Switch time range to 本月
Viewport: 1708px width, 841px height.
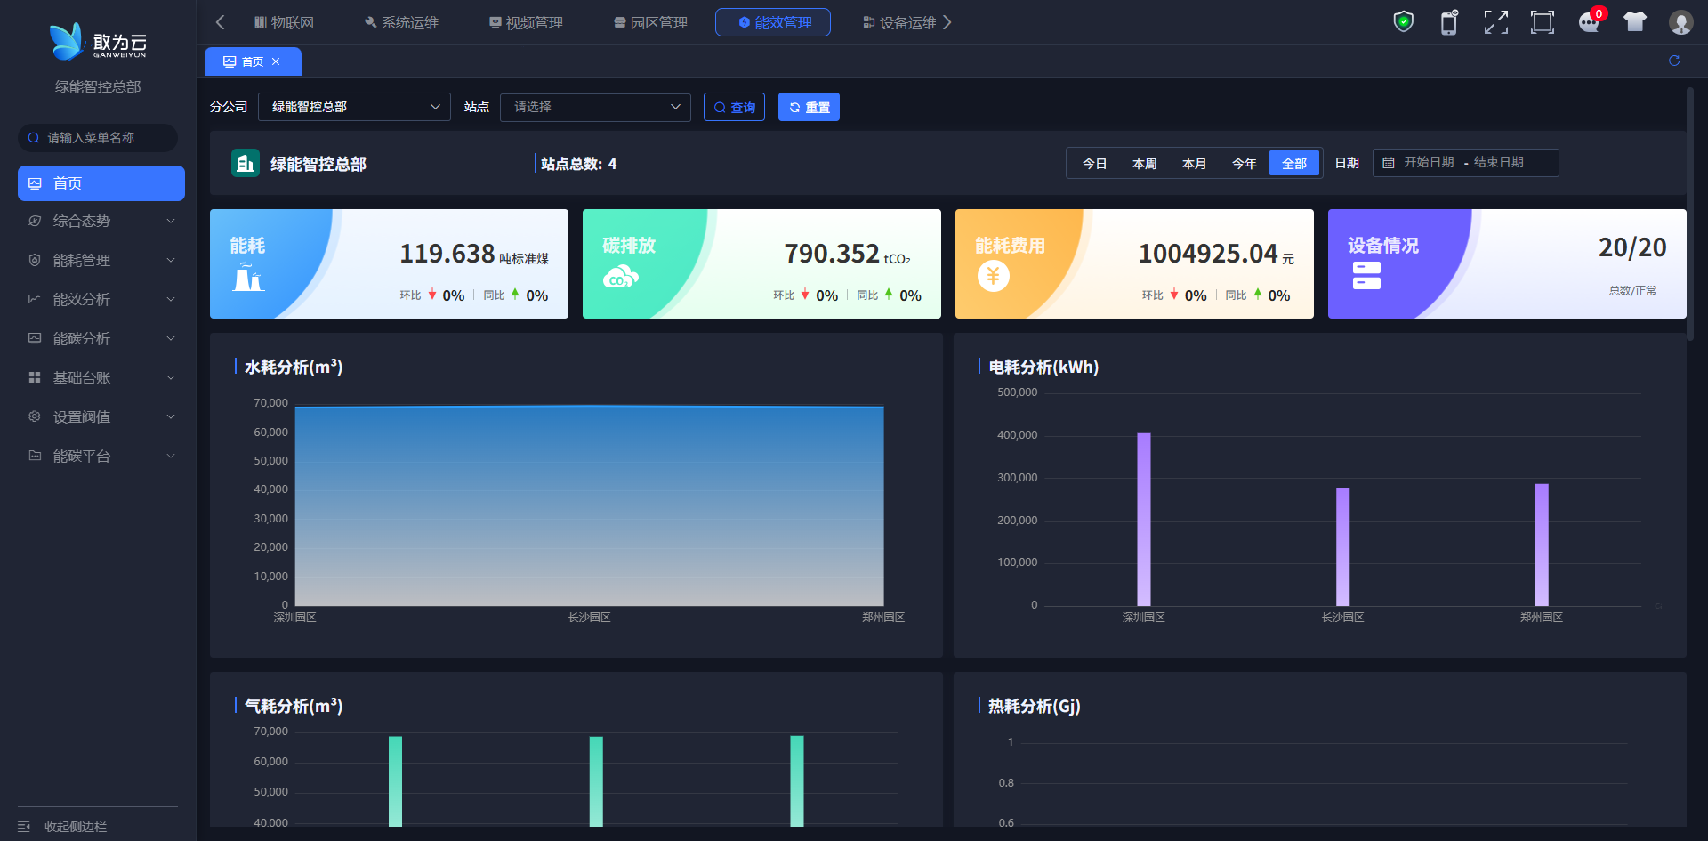tap(1194, 164)
